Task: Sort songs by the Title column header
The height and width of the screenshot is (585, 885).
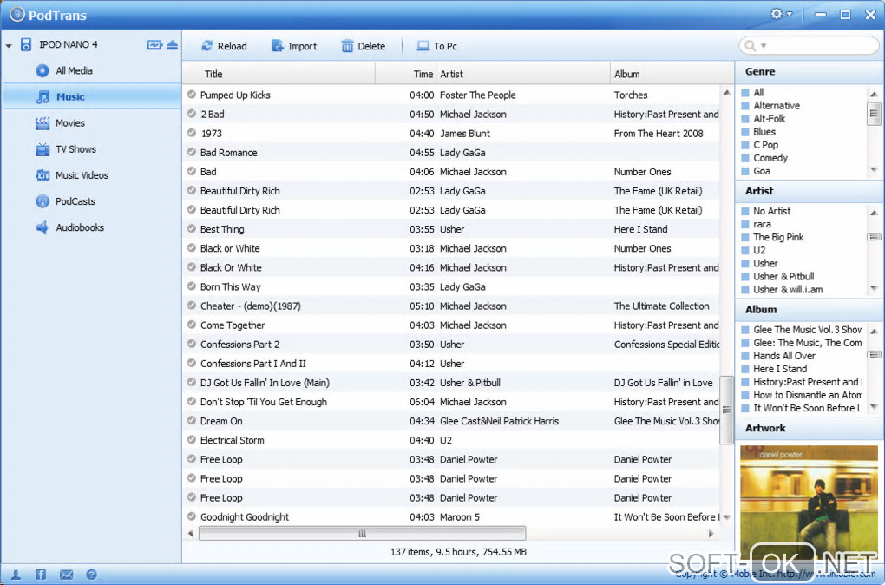Action: pyautogui.click(x=279, y=74)
